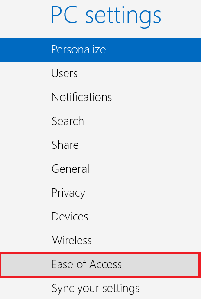Go to Notifications settings
This screenshot has width=201, height=299.
(100, 97)
